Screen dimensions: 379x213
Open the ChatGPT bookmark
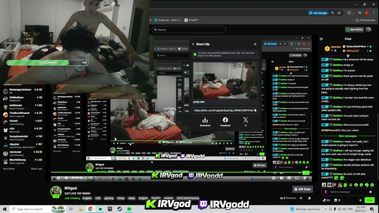tap(191, 20)
